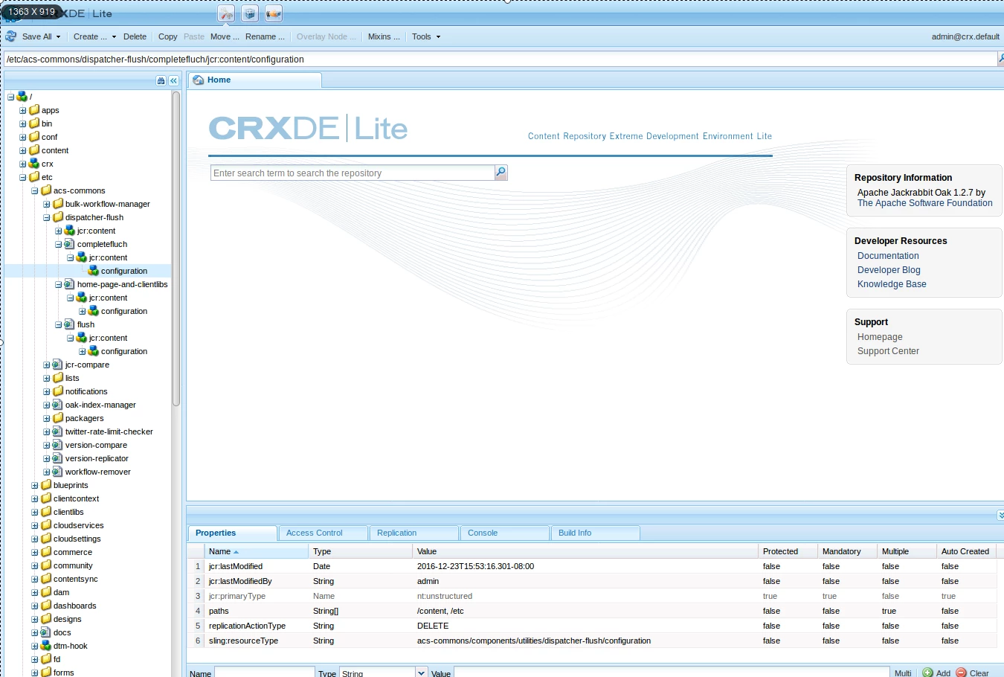
Task: Expand the apps folder node
Action: [x=22, y=110]
